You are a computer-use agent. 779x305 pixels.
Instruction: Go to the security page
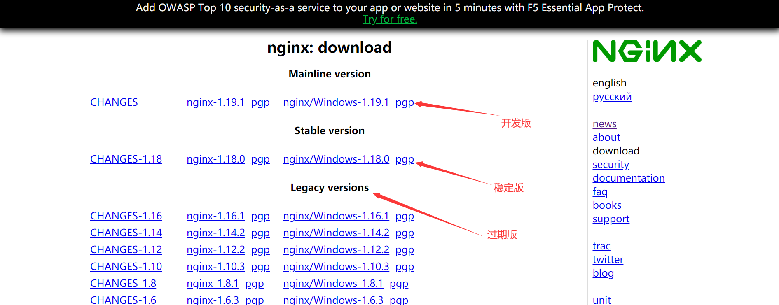pyautogui.click(x=611, y=165)
